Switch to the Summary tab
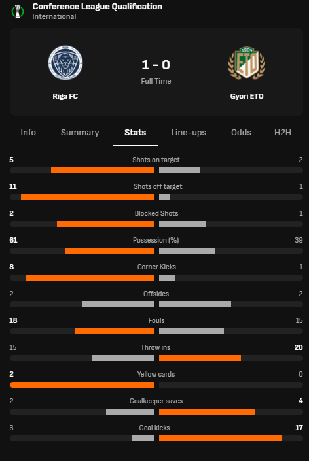This screenshot has height=461, width=309. [80, 133]
